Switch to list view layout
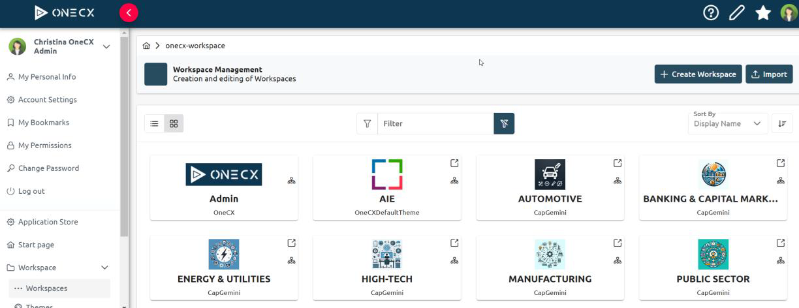The height and width of the screenshot is (308, 799). 155,123
